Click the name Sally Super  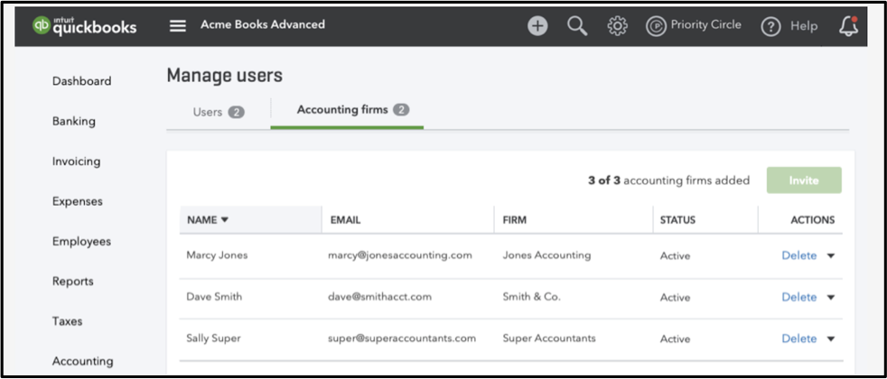point(213,338)
